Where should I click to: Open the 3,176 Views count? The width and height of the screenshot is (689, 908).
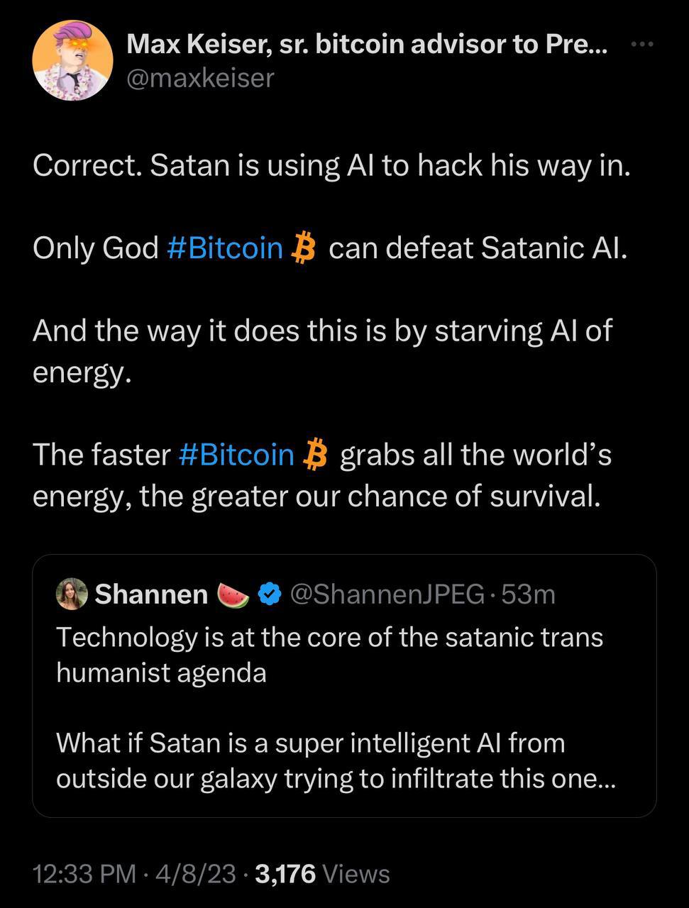click(321, 873)
